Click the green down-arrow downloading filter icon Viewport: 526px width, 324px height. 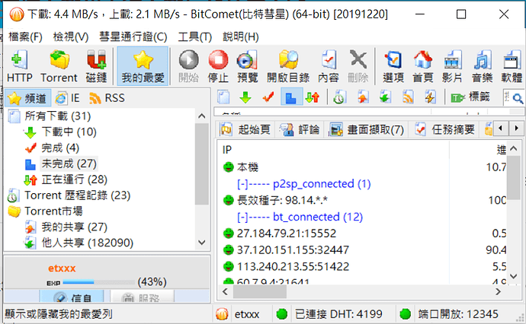245,97
